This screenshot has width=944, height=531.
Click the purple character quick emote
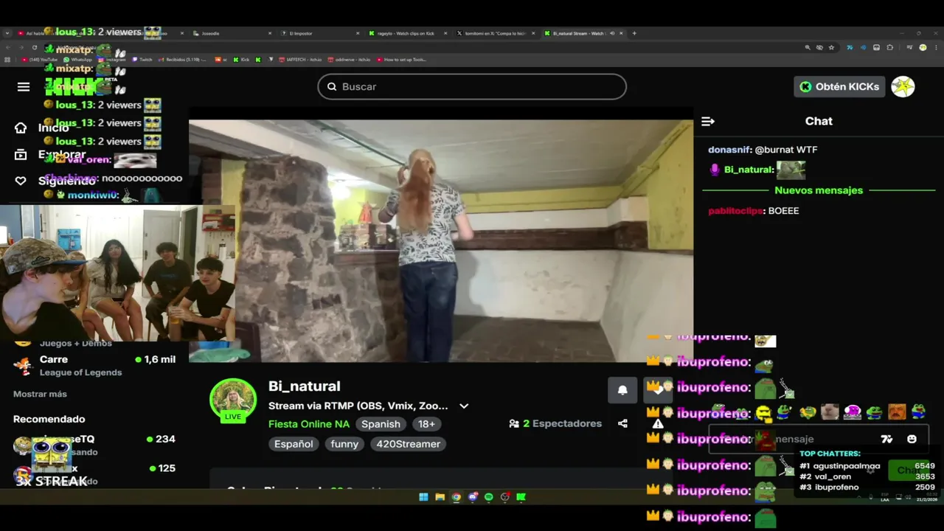(x=852, y=412)
